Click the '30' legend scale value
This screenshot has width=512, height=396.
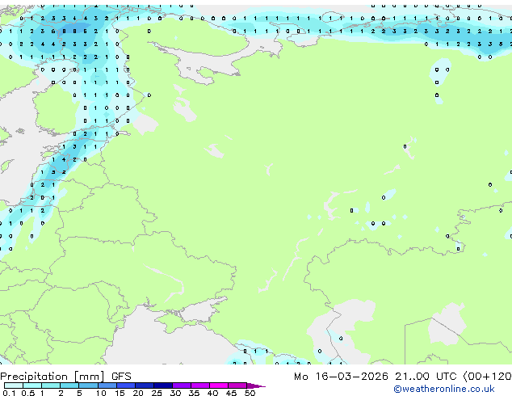(175, 393)
